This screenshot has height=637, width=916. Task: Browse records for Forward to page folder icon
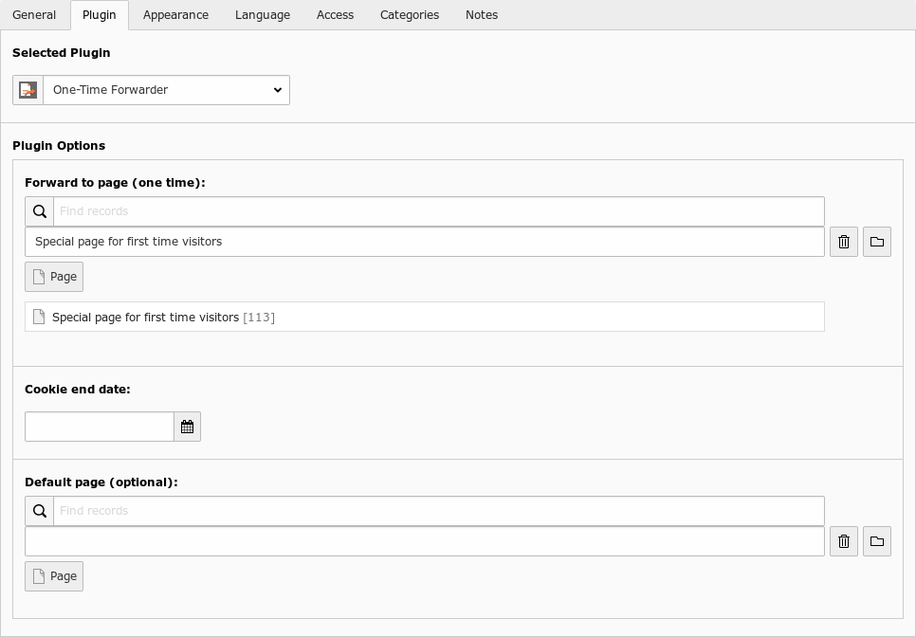point(877,242)
